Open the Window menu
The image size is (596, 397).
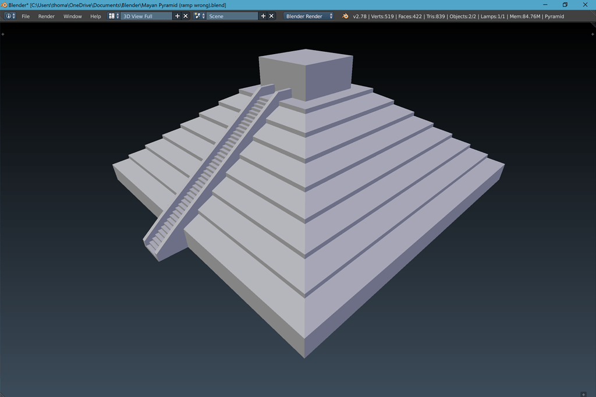(72, 16)
